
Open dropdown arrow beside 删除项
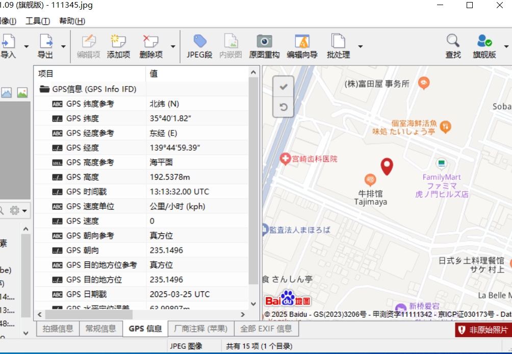(173, 46)
